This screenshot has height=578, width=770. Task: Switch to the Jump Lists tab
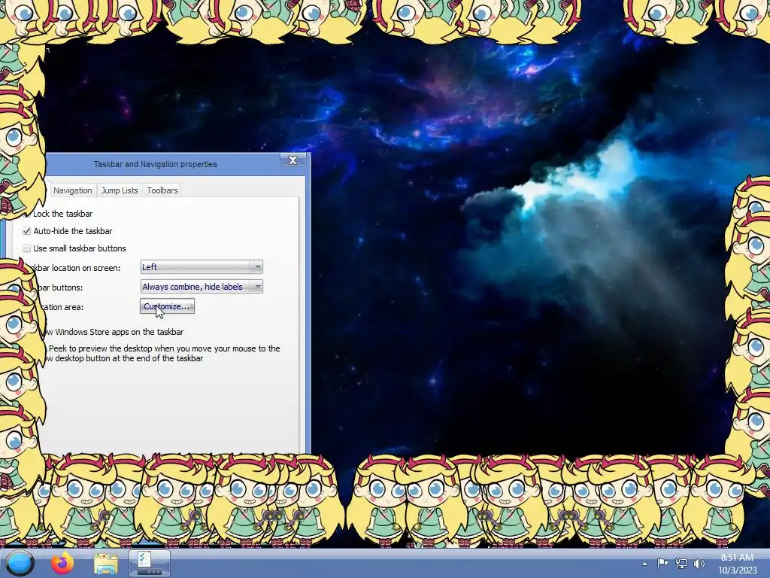click(120, 190)
